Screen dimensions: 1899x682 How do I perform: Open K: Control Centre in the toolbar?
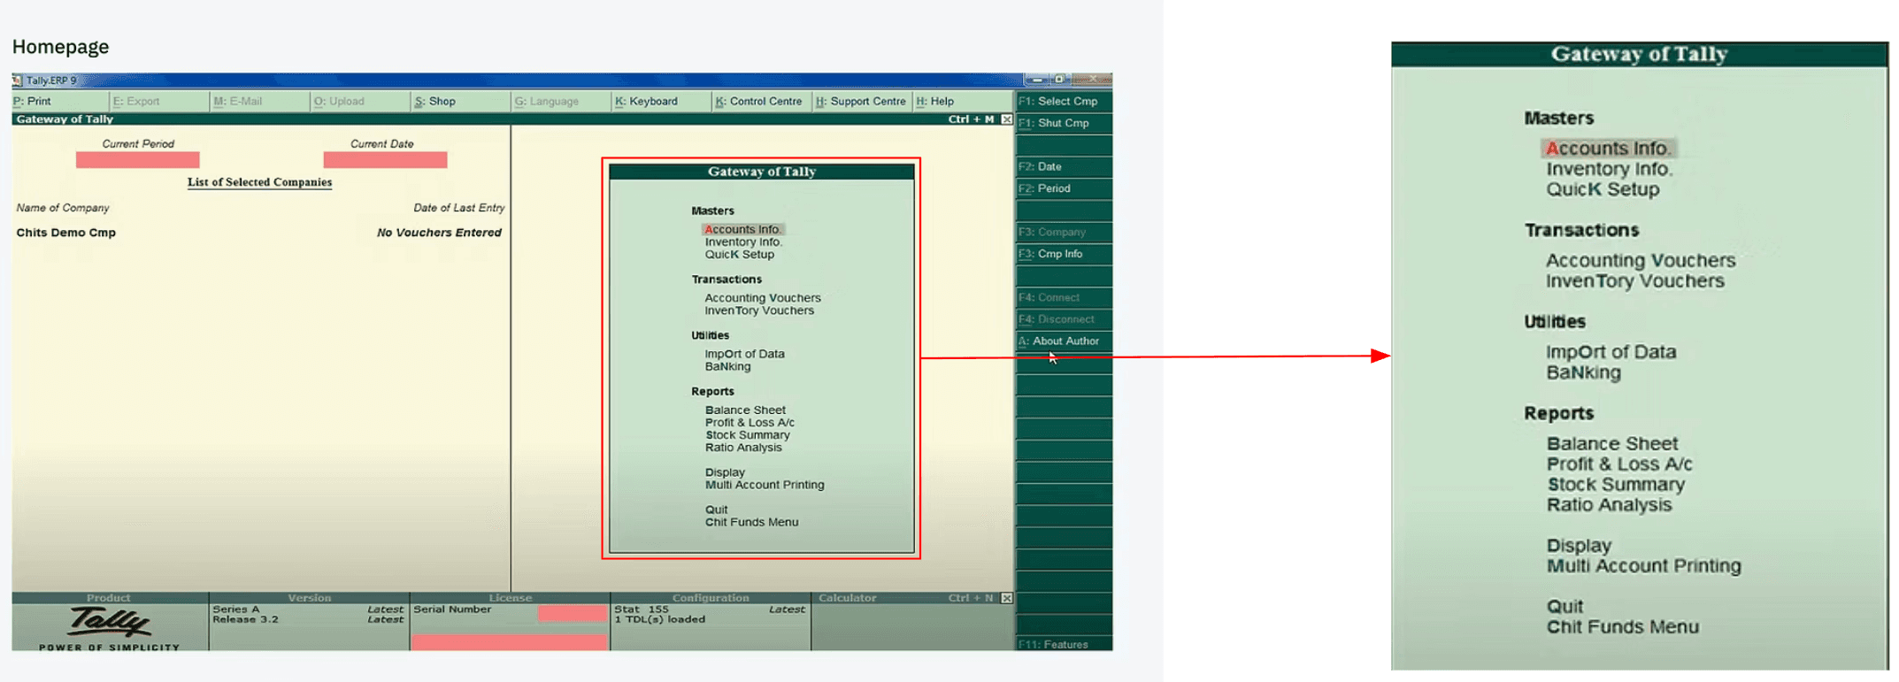click(759, 102)
